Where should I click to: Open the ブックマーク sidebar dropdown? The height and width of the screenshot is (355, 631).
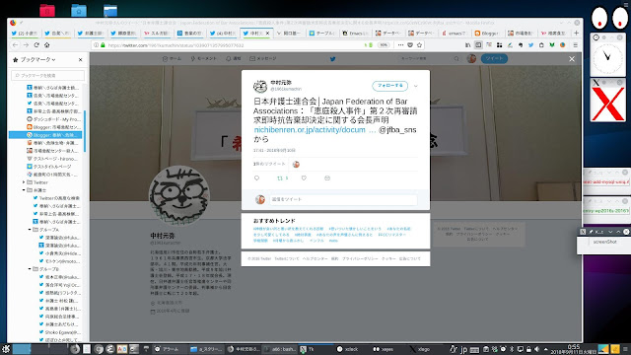pos(38,59)
